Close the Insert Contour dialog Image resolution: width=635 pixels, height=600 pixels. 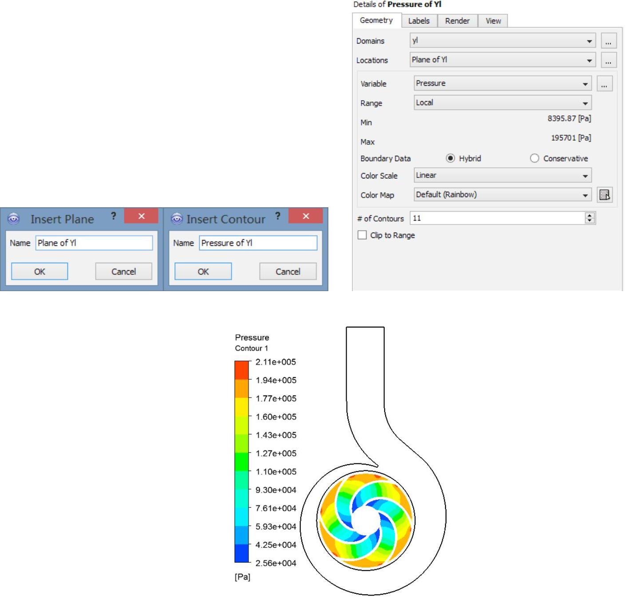(x=306, y=216)
